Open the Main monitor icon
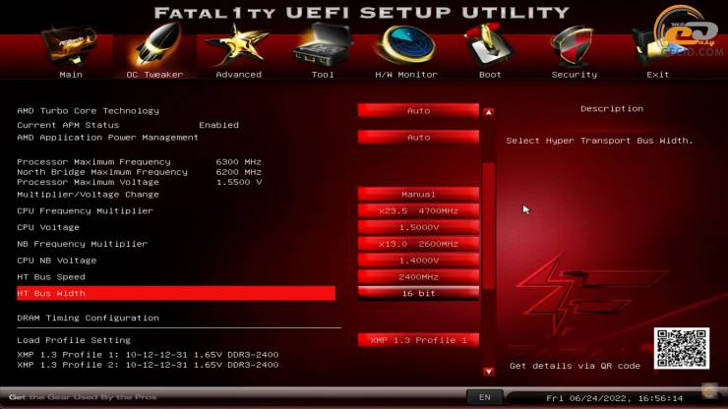The width and height of the screenshot is (728, 409). [x=70, y=46]
